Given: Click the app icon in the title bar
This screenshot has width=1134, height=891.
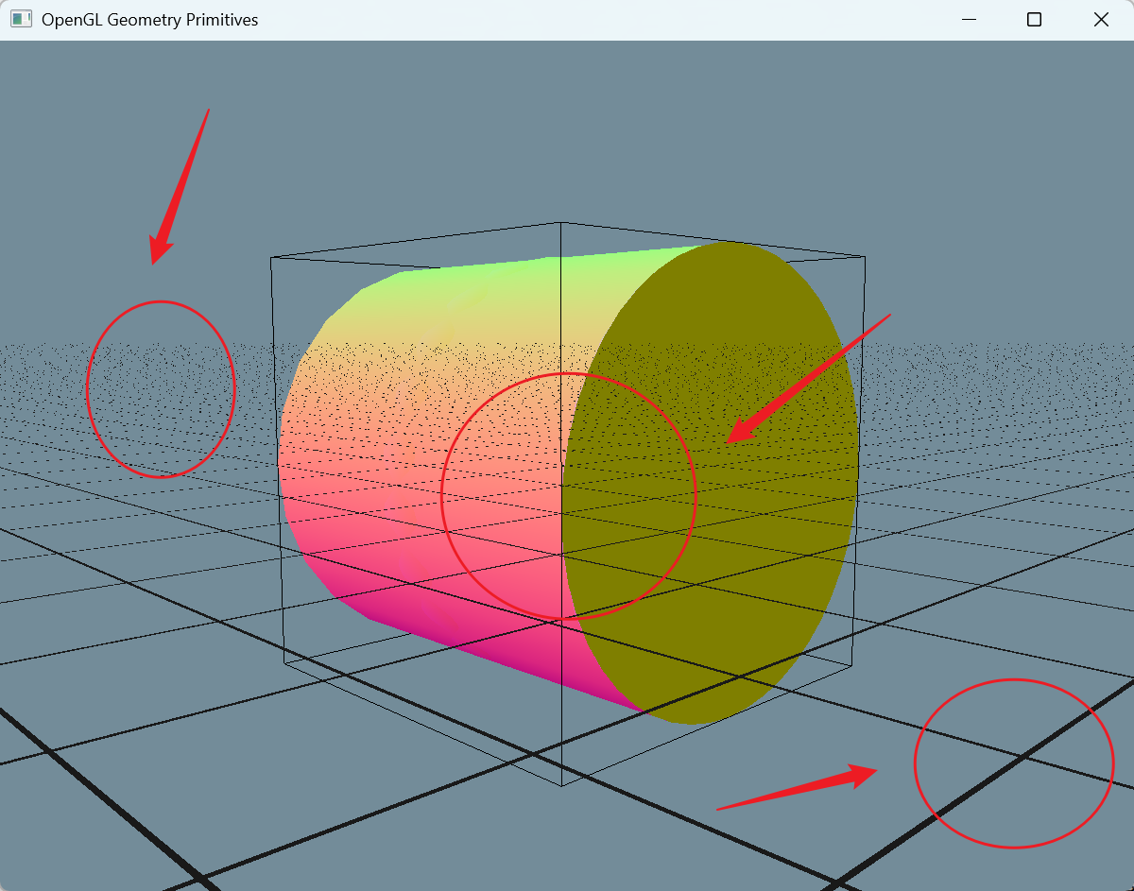Looking at the screenshot, I should point(21,19).
